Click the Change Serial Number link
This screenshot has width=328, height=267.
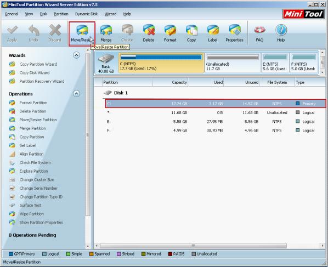point(38,189)
